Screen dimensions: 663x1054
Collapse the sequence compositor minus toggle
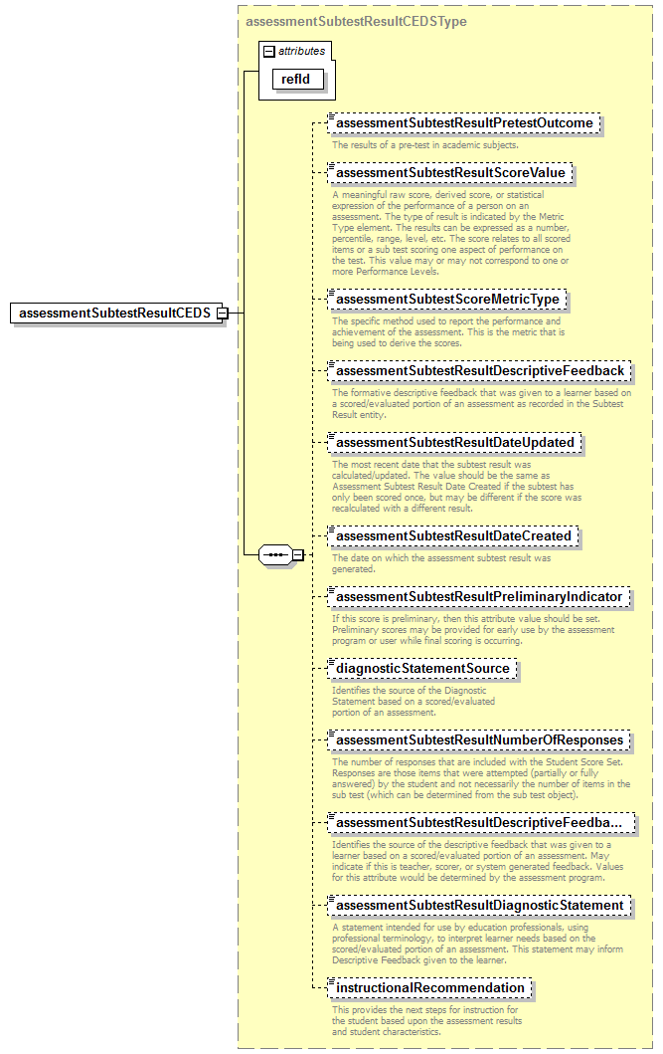pos(298,555)
